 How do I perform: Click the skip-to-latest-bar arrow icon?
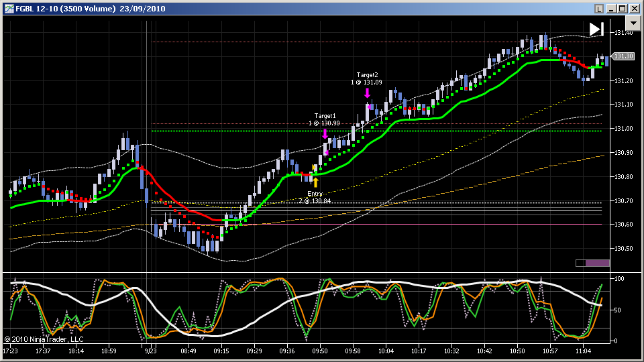pyautogui.click(x=596, y=29)
